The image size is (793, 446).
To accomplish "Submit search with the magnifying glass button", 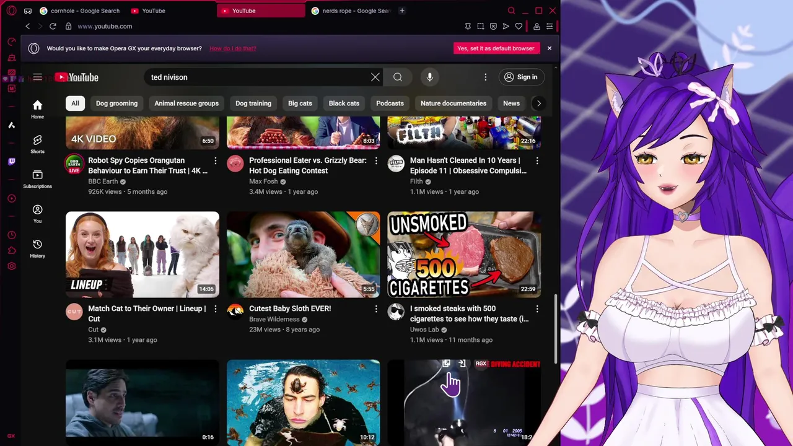I will tap(398, 77).
